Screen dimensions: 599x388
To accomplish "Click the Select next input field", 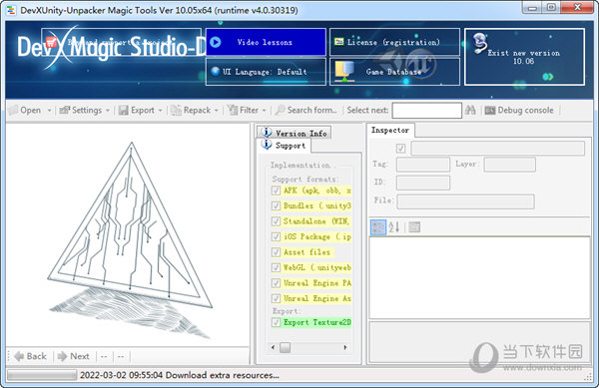I will click(426, 111).
